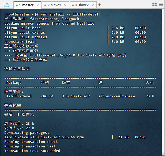Click the '正在安装:' label
Screen dimensions: 165x156
[x=14, y=92]
